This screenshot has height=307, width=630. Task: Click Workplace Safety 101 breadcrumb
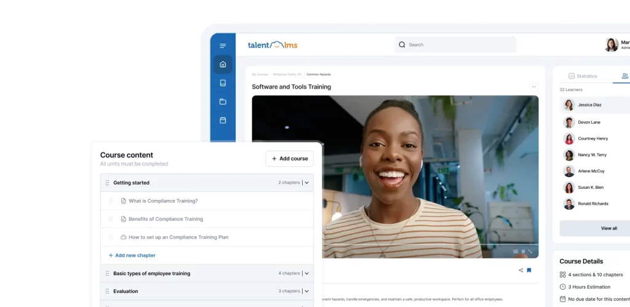click(x=287, y=74)
